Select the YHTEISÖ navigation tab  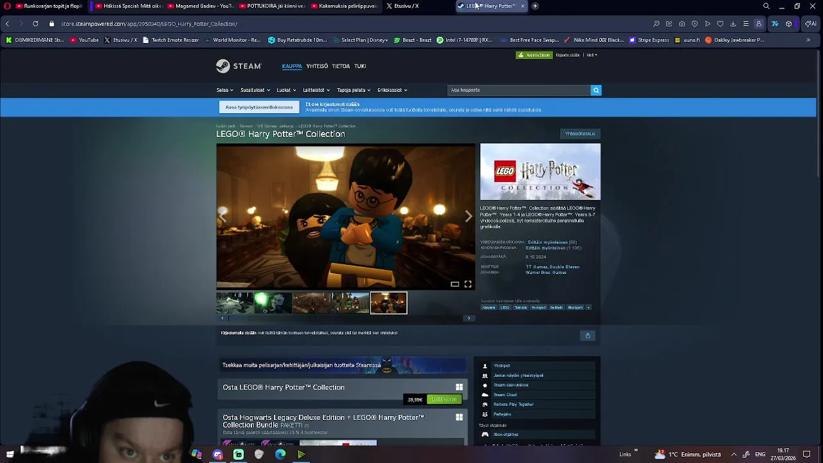[x=317, y=66]
